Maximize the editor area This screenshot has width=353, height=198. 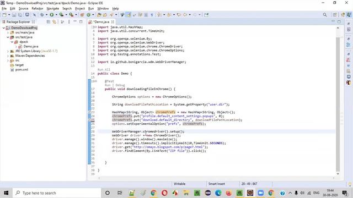(x=339, y=21)
